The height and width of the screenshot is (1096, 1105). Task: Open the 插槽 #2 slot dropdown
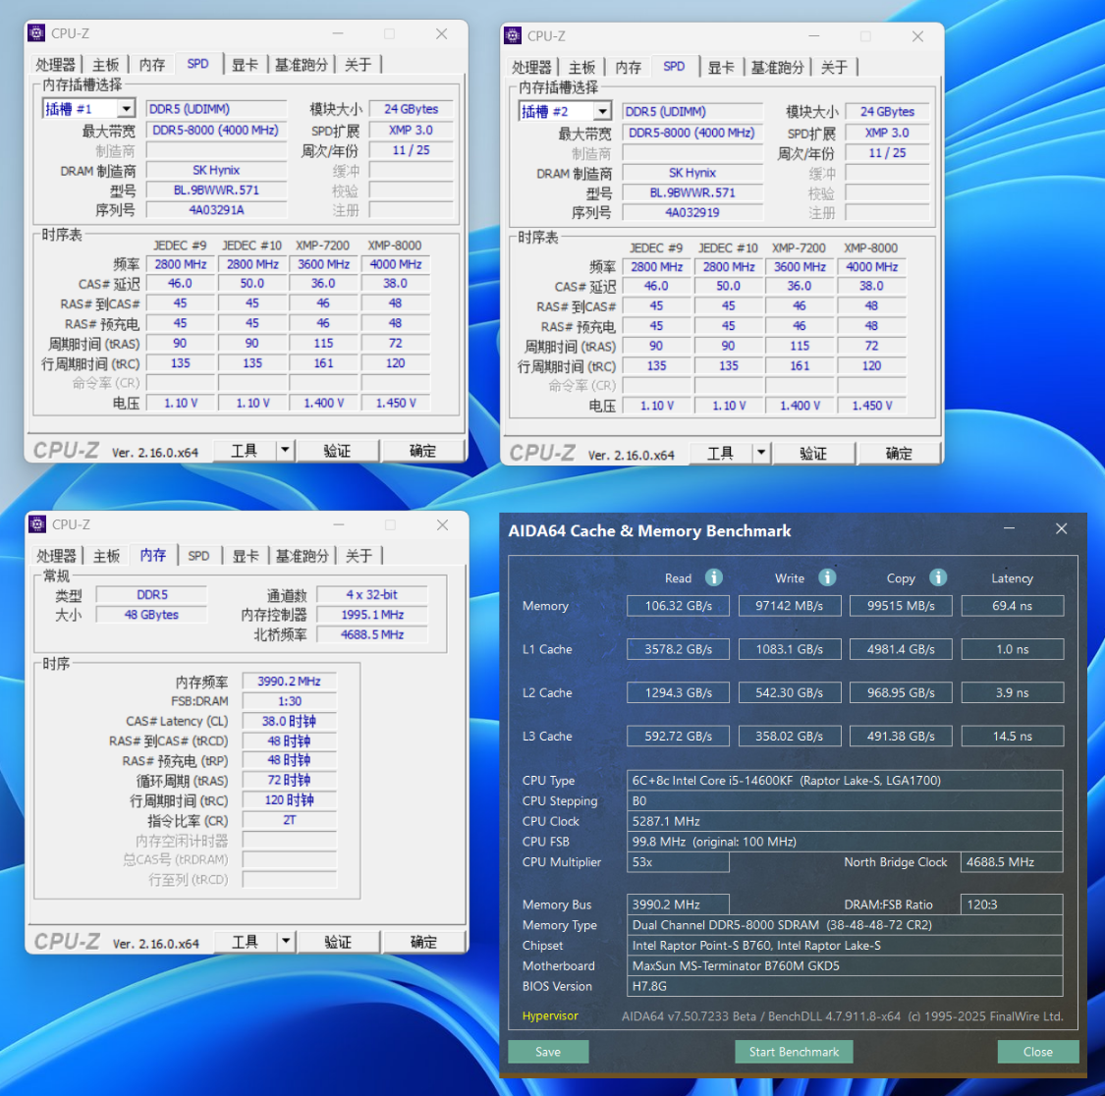click(602, 111)
